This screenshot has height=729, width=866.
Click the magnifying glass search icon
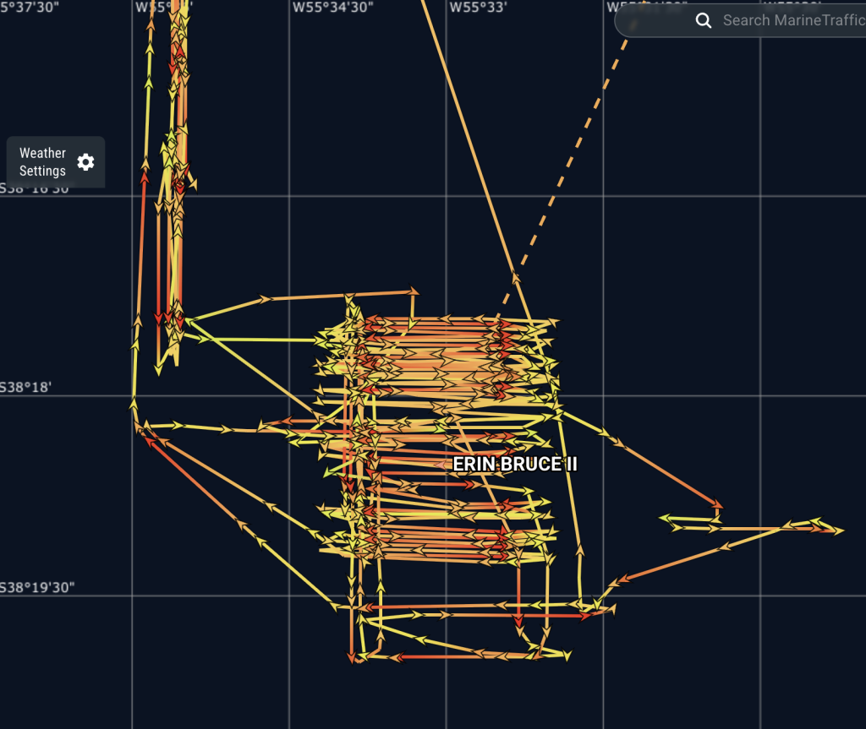703,21
